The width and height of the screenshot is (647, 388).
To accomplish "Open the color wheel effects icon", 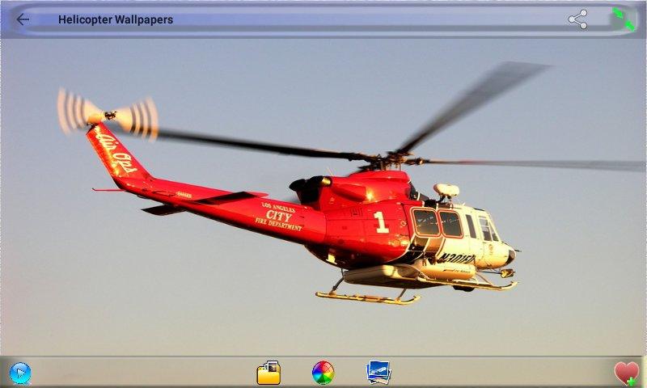I will [x=323, y=373].
